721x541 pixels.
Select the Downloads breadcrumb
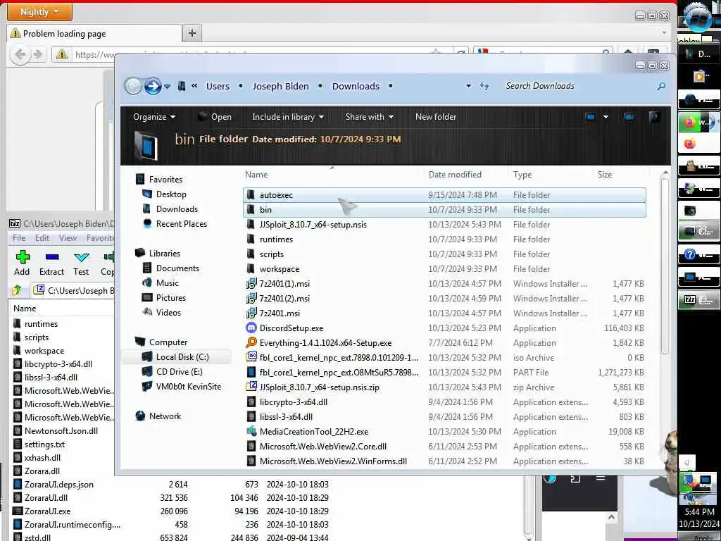pos(356,86)
